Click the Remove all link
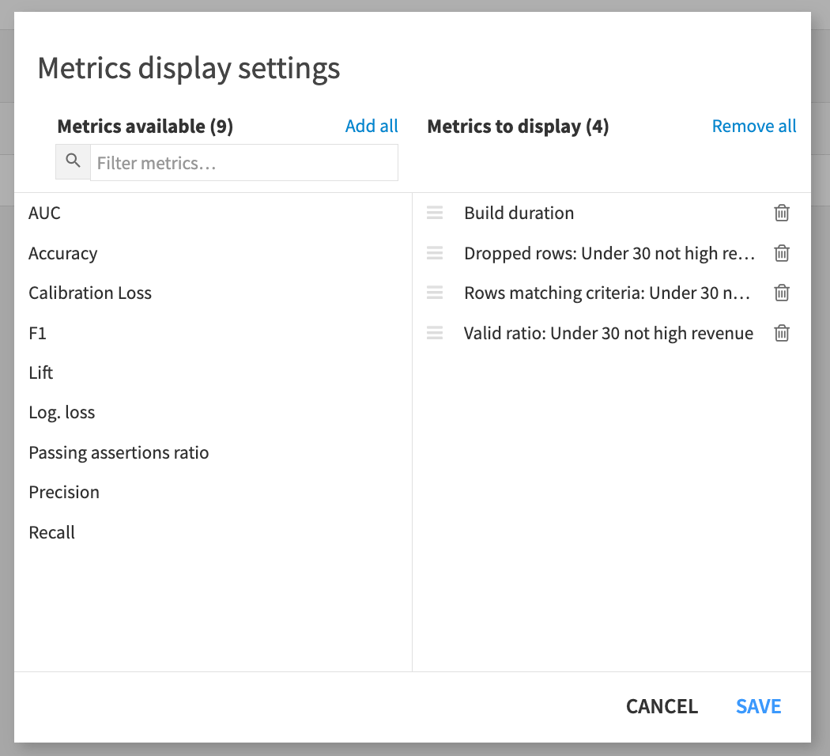This screenshot has height=756, width=830. pyautogui.click(x=753, y=126)
